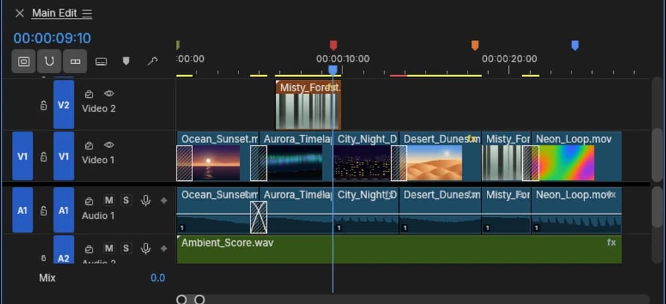The height and width of the screenshot is (304, 666).
Task: Toggle insert sequences as nests button
Action: 23,61
